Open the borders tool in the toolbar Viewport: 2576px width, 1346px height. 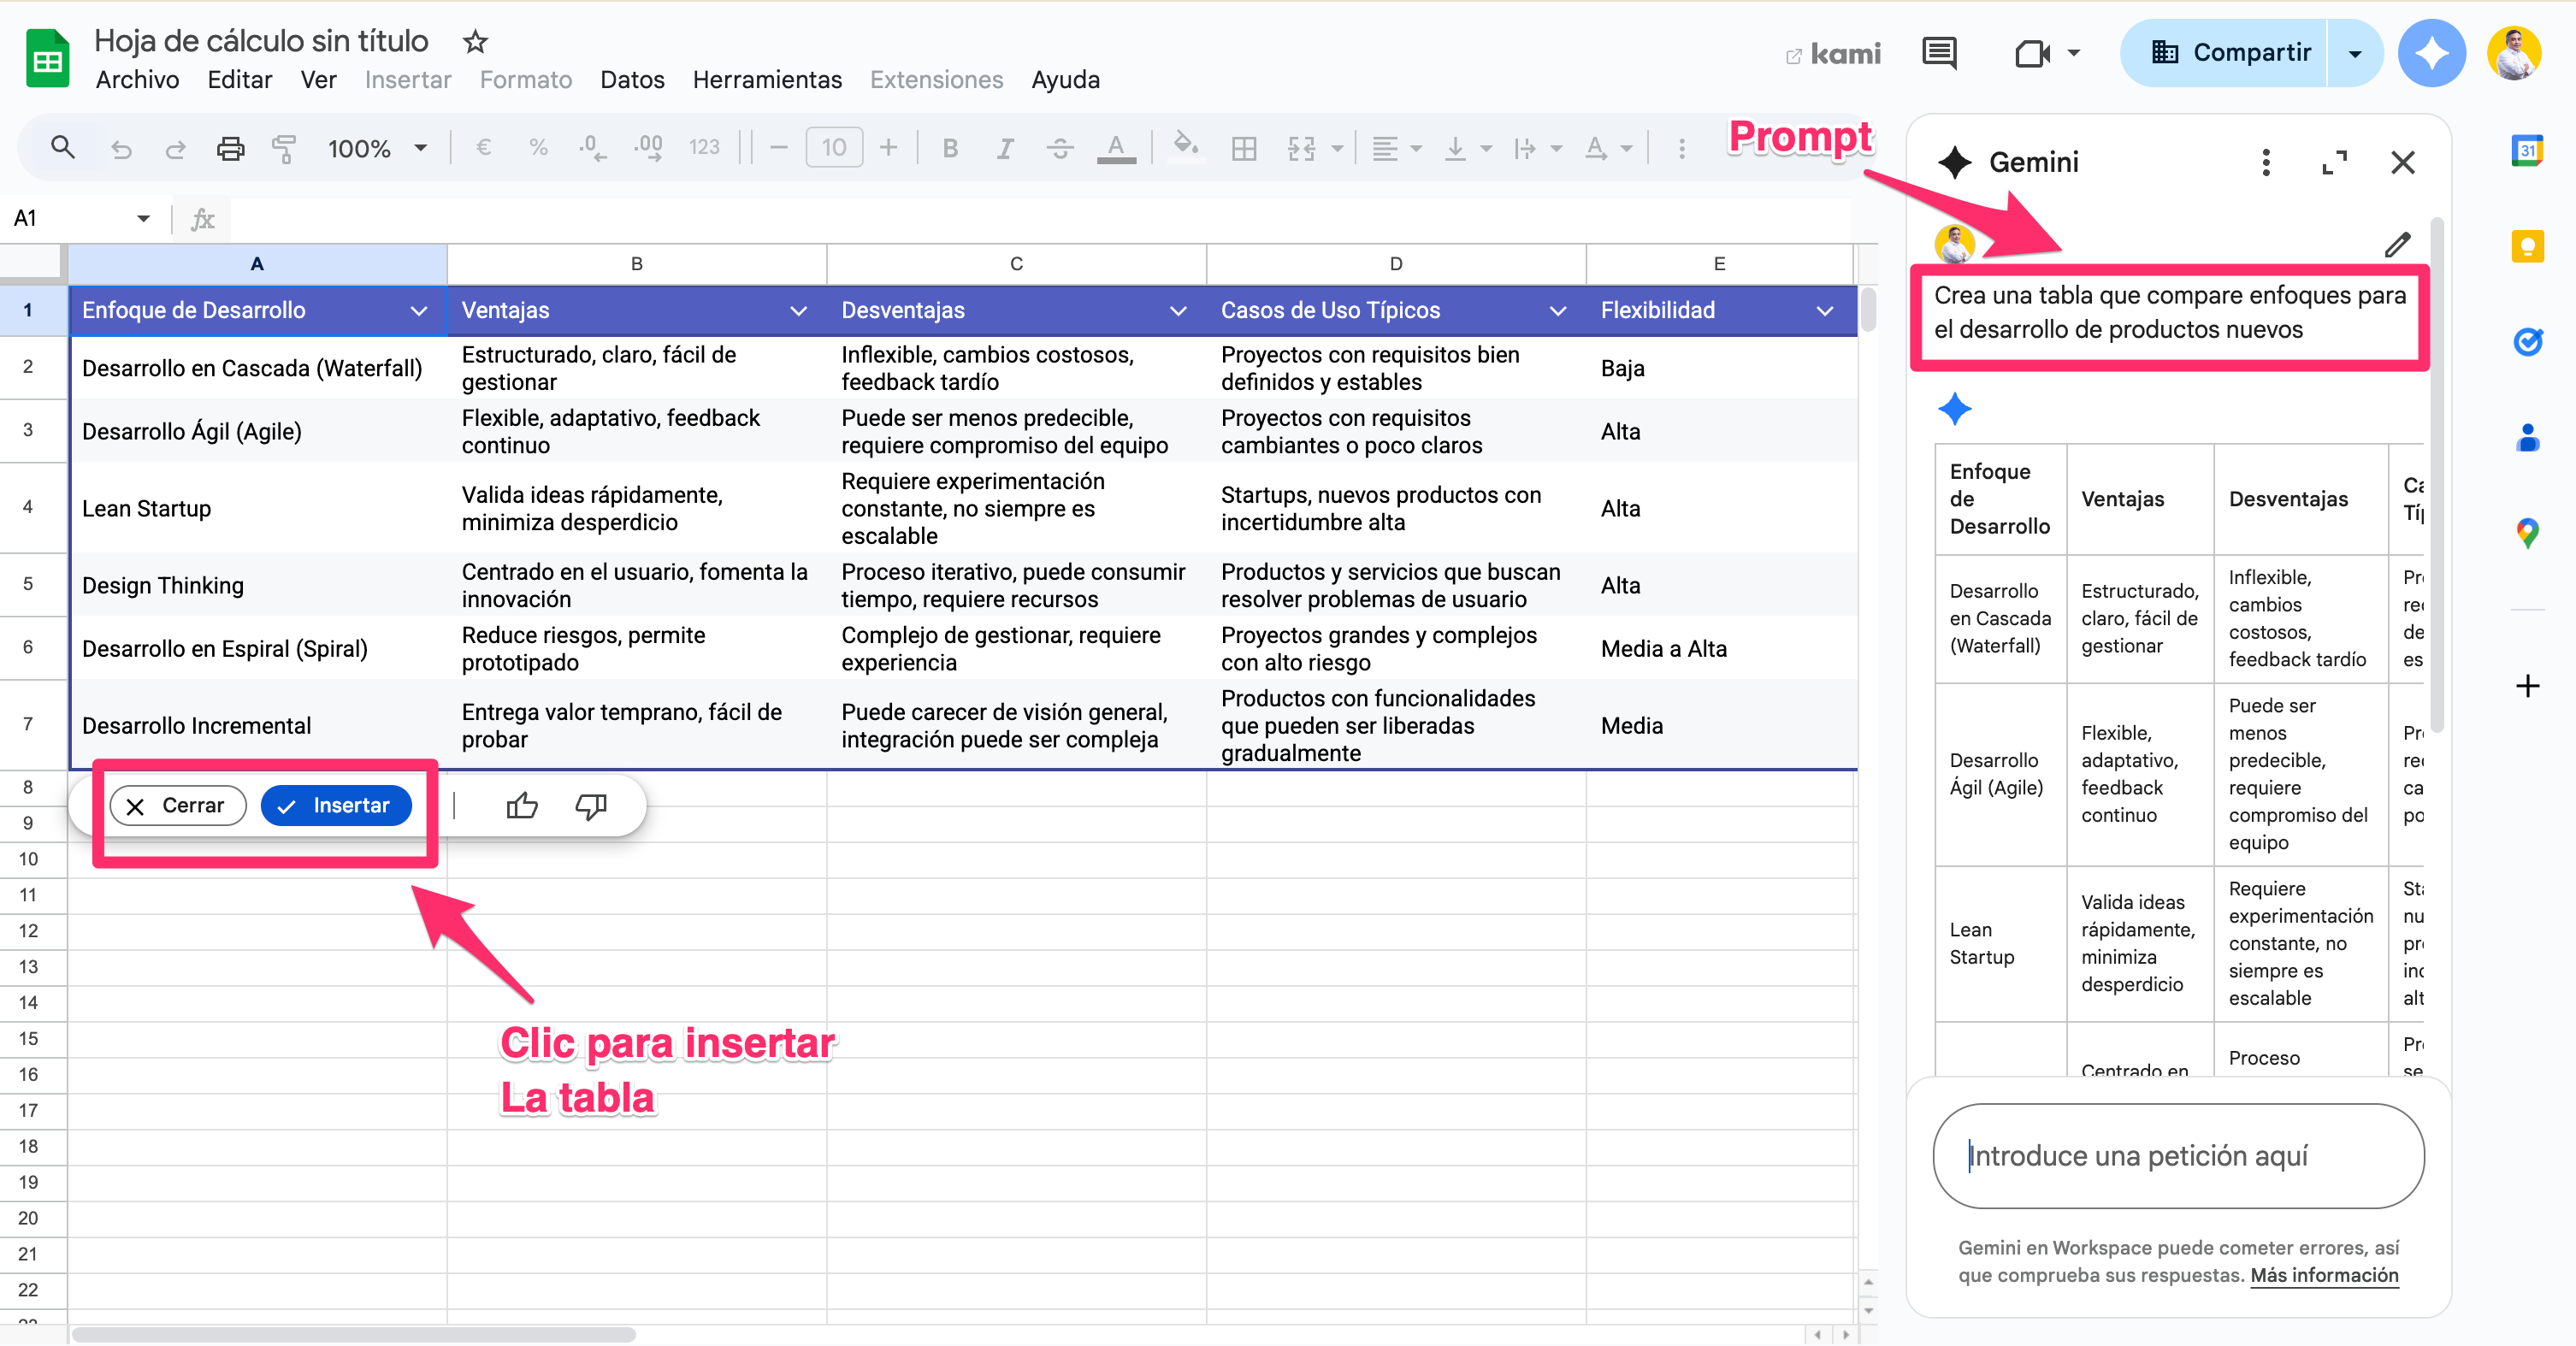tap(1243, 149)
